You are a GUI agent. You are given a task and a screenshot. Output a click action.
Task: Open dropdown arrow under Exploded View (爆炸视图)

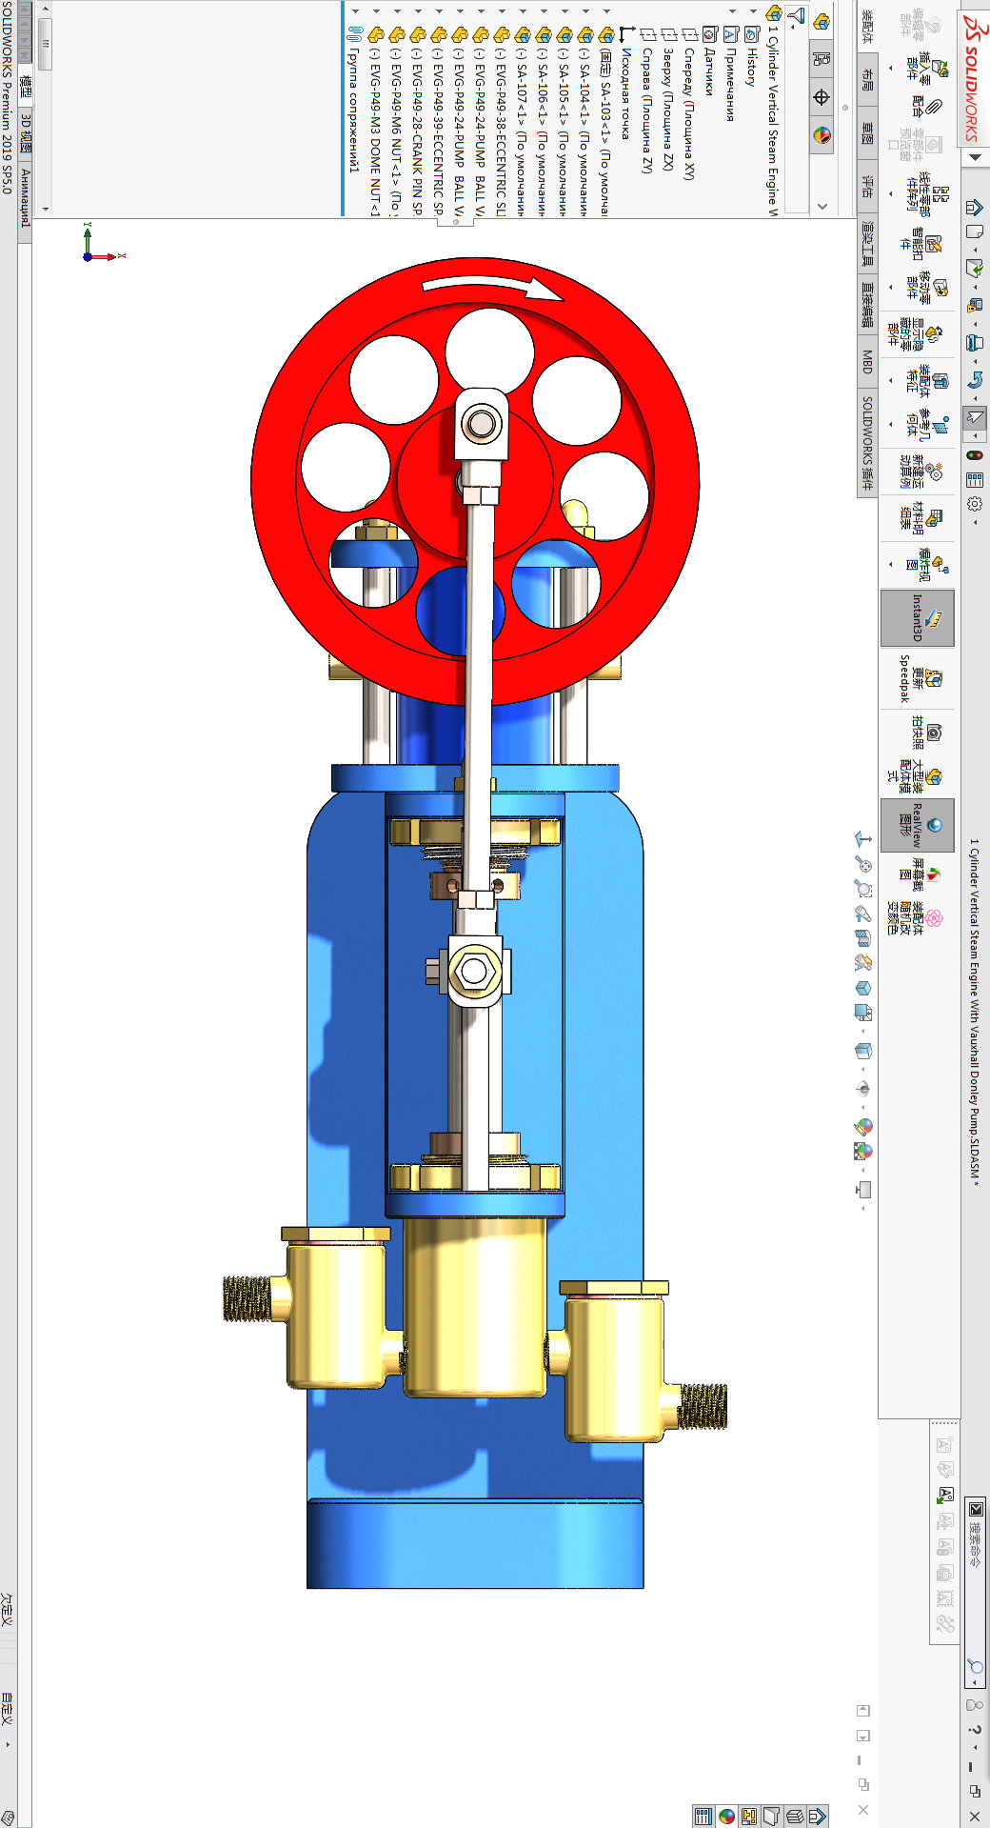point(891,564)
